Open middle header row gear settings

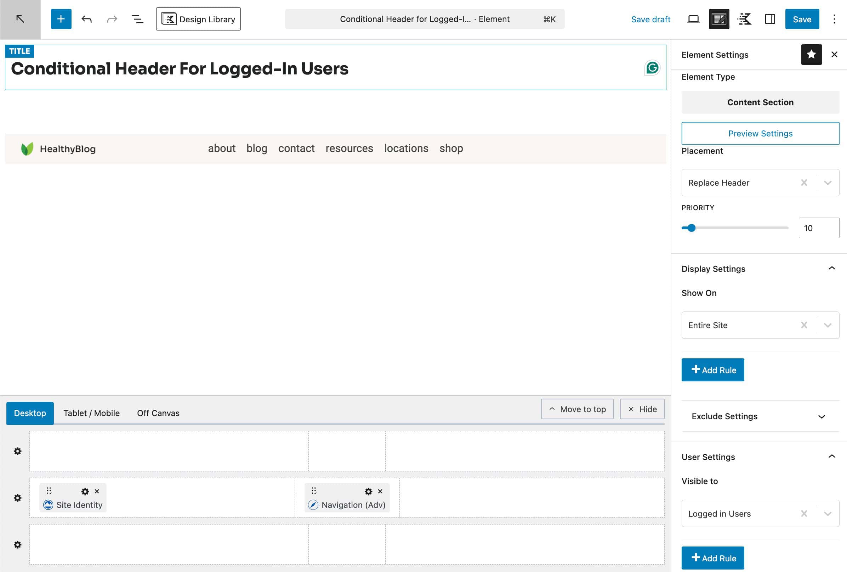tap(17, 498)
